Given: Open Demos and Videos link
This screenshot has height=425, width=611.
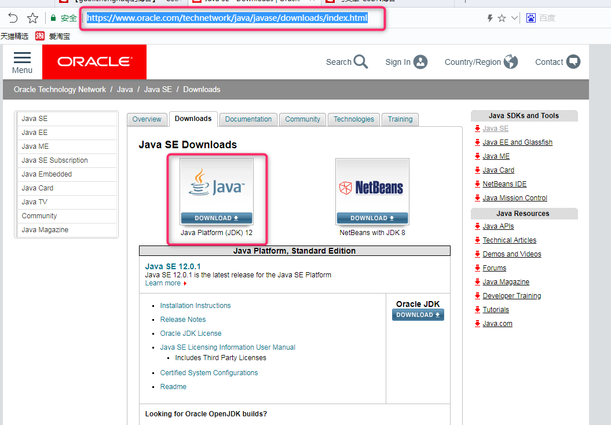Looking at the screenshot, I should point(511,254).
